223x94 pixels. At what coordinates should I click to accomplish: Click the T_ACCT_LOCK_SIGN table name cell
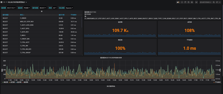coord(27,25)
